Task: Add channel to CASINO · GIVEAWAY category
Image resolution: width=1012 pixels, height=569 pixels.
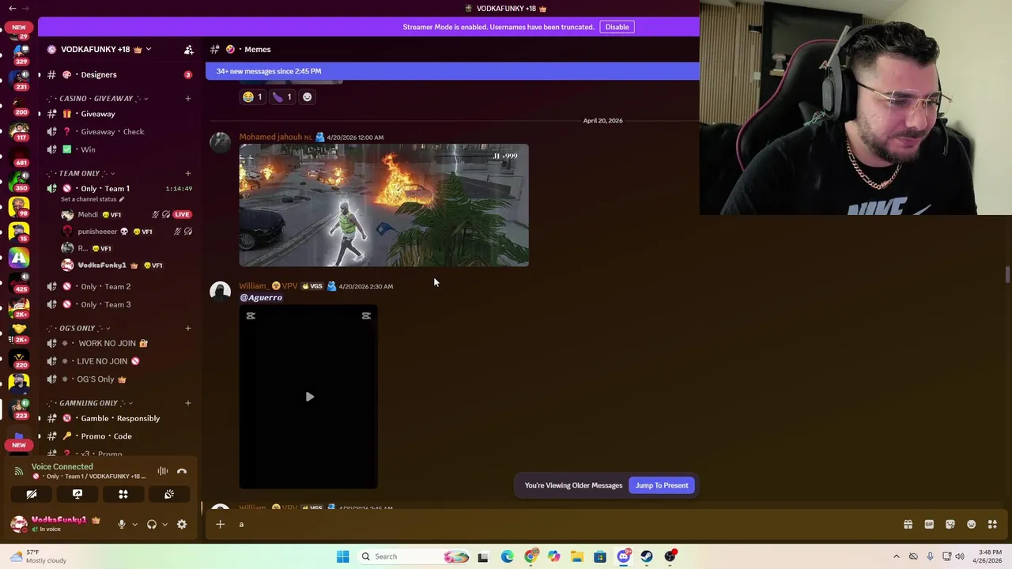Action: click(x=187, y=99)
